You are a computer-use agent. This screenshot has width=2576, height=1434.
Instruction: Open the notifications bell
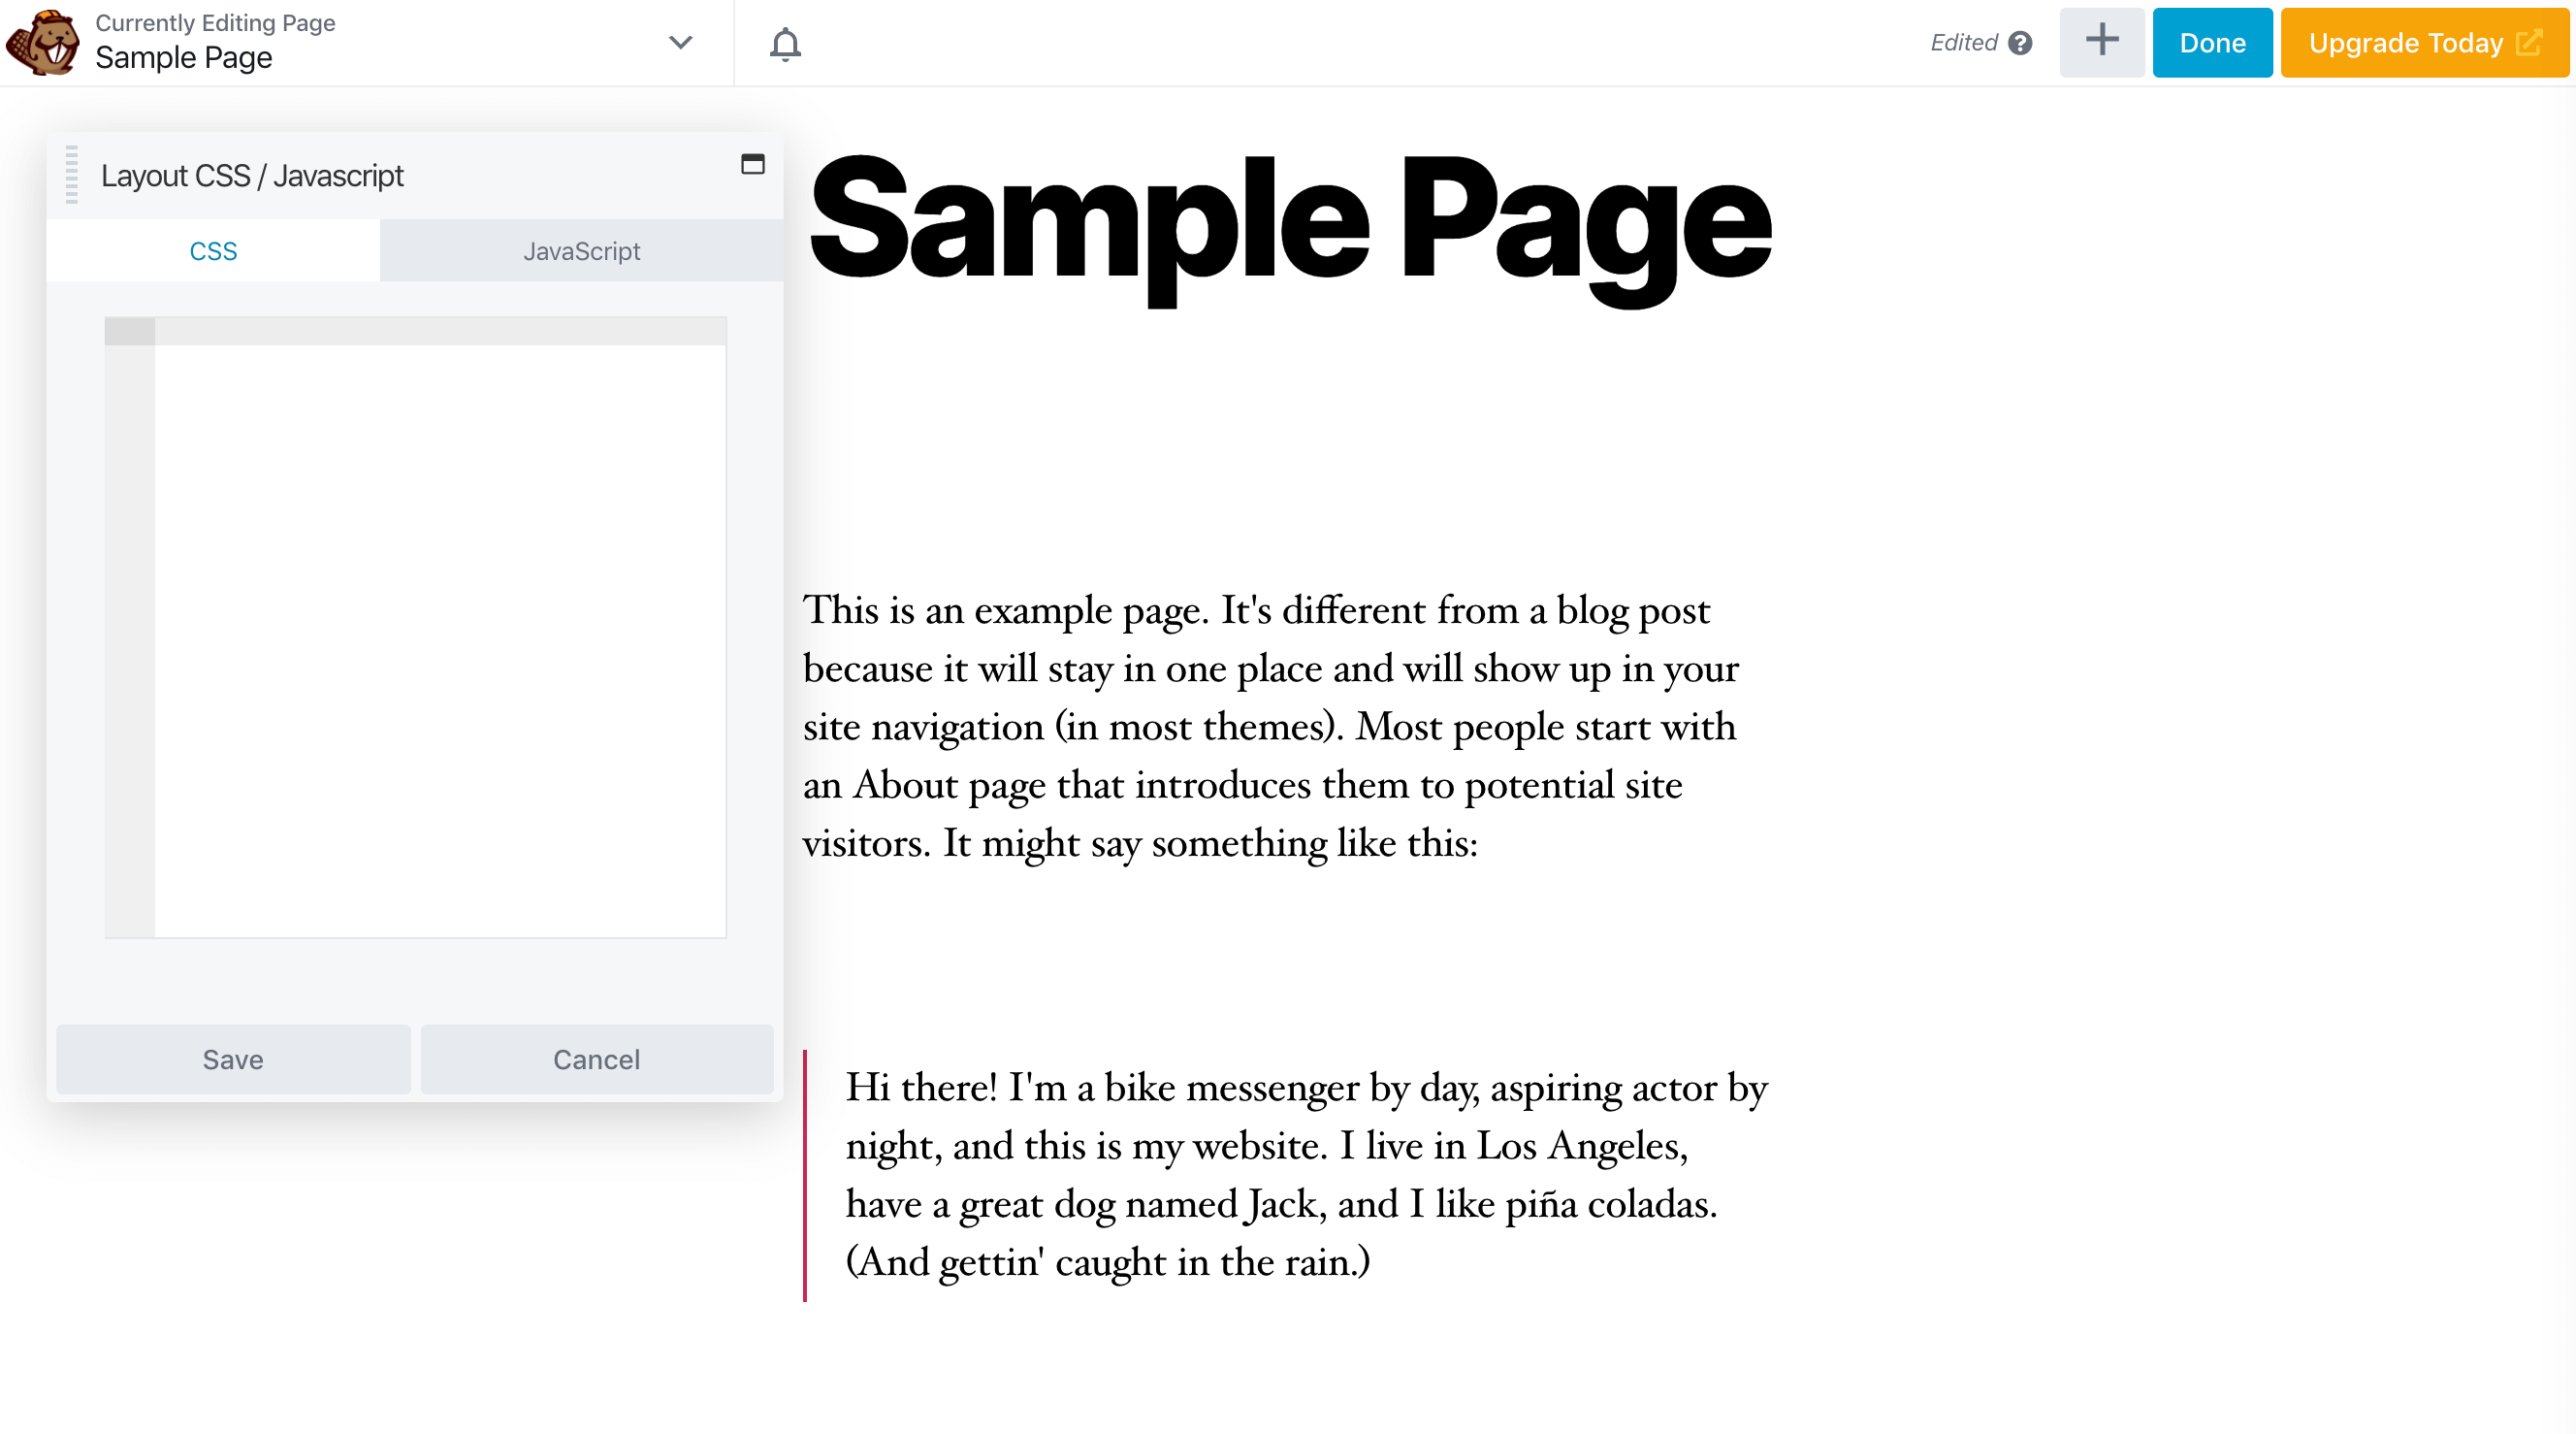786,43
